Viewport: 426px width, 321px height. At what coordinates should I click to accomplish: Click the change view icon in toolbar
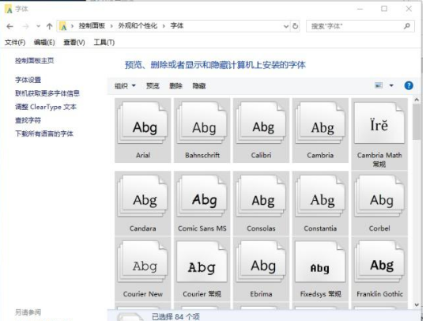pos(379,85)
